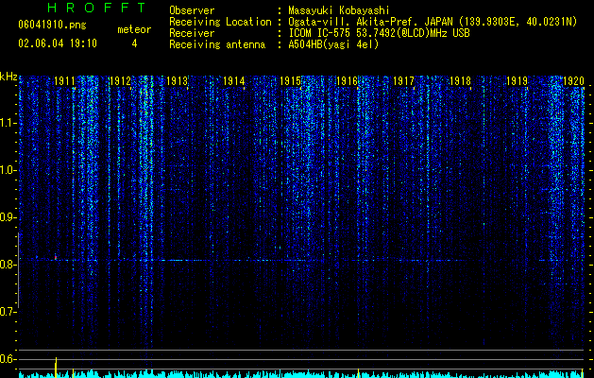Click the 1.1 kHz axis label
This screenshot has width=594, height=378.
[8, 123]
